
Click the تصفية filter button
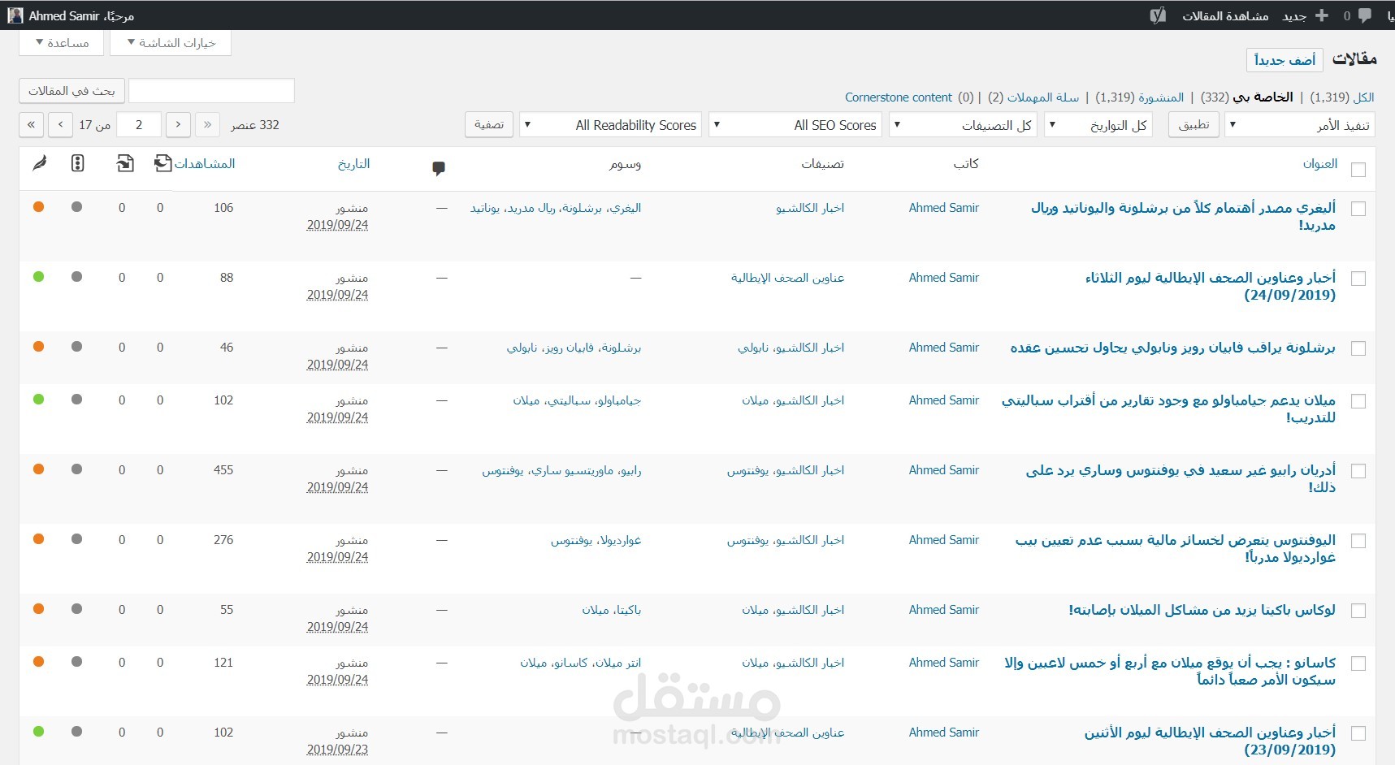[489, 124]
